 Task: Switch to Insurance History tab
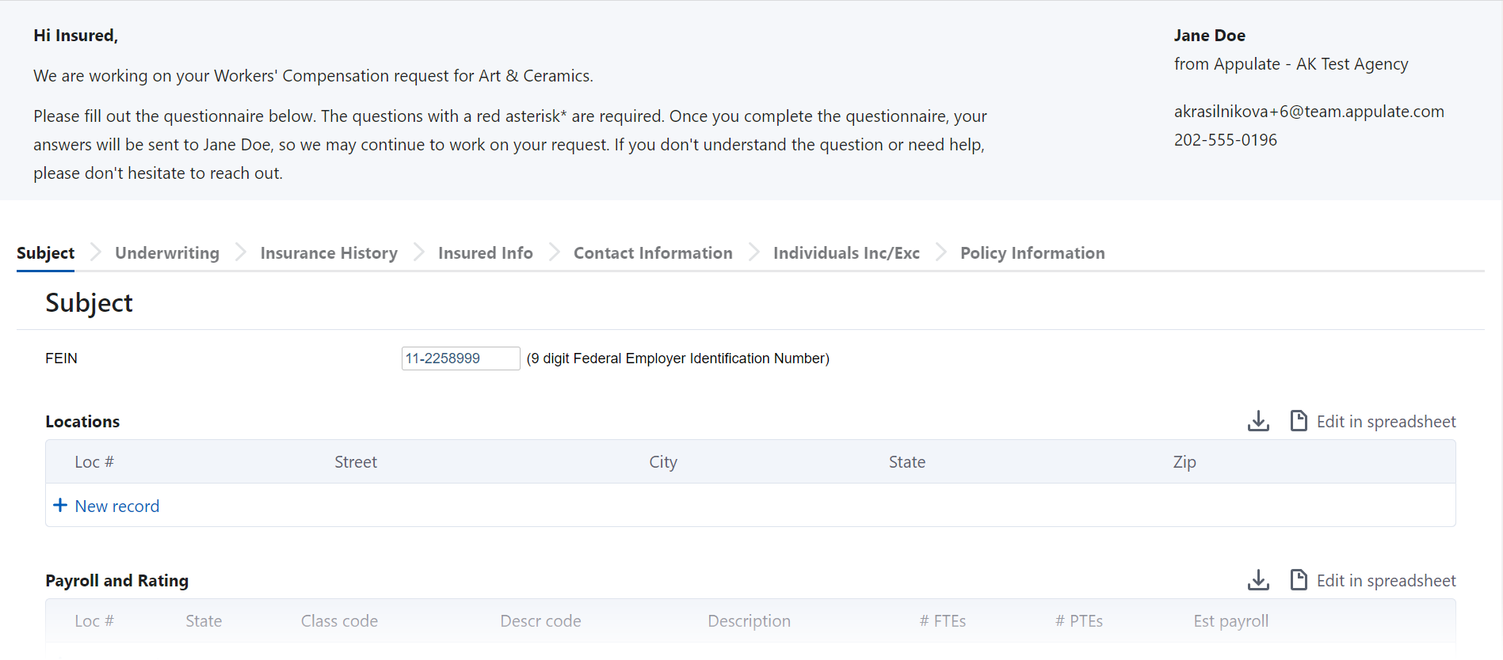pos(329,253)
